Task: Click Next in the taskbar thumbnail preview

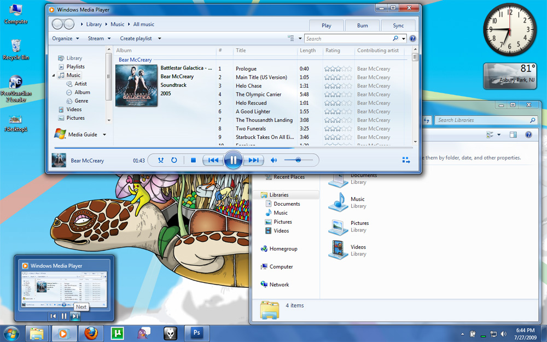Action: coord(75,316)
